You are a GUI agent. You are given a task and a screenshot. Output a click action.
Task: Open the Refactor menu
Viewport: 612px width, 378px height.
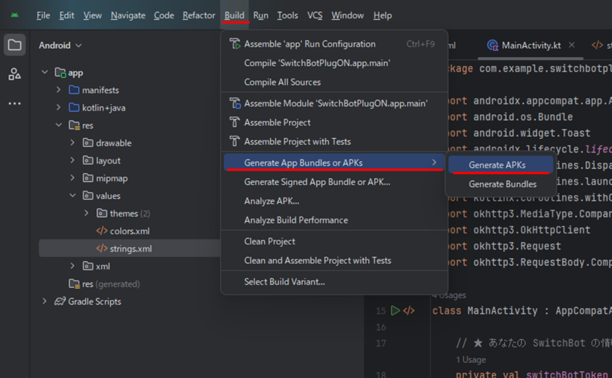[x=198, y=16]
